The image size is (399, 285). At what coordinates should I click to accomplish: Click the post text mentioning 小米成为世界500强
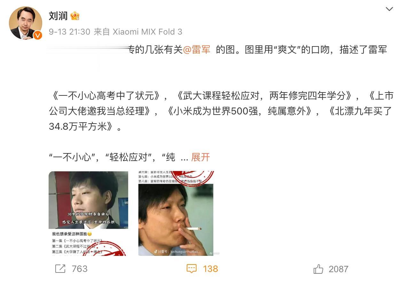(239, 111)
